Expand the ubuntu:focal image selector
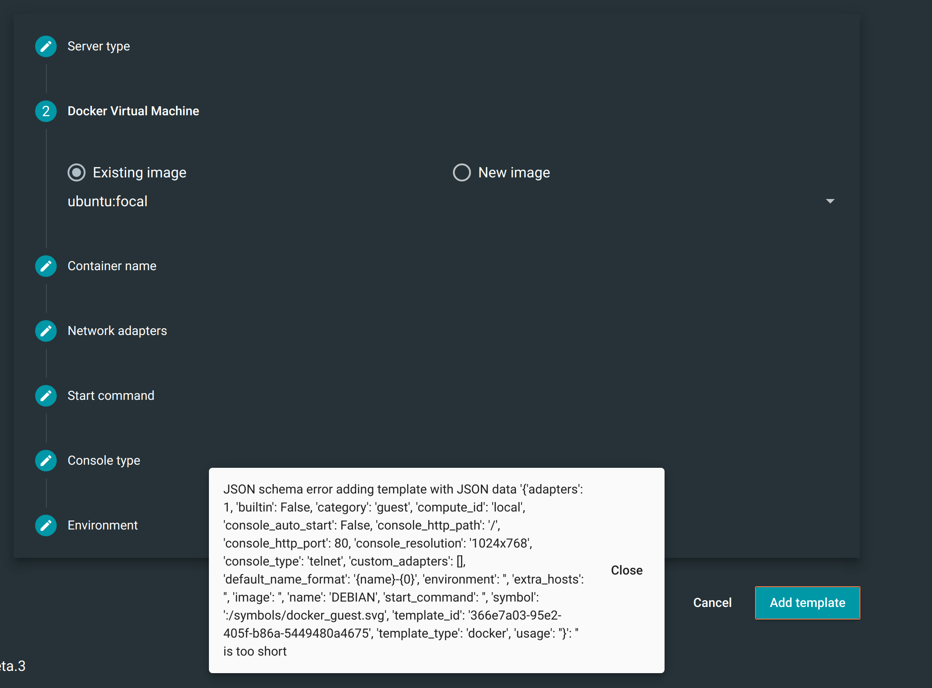Image resolution: width=932 pixels, height=688 pixels. tap(831, 201)
